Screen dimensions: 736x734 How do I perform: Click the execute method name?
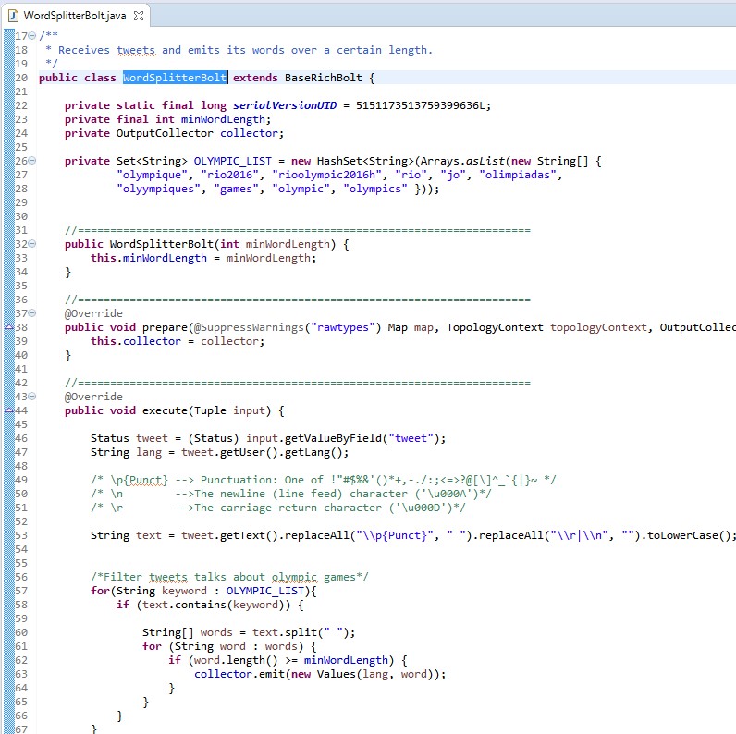[165, 410]
